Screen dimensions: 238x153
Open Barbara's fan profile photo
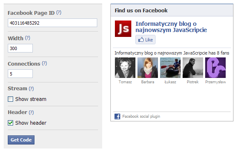pos(148,68)
